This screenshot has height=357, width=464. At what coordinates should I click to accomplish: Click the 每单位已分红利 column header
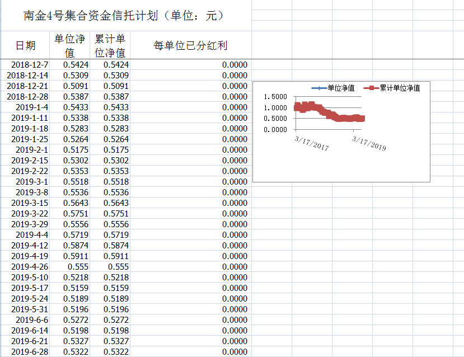(x=190, y=45)
